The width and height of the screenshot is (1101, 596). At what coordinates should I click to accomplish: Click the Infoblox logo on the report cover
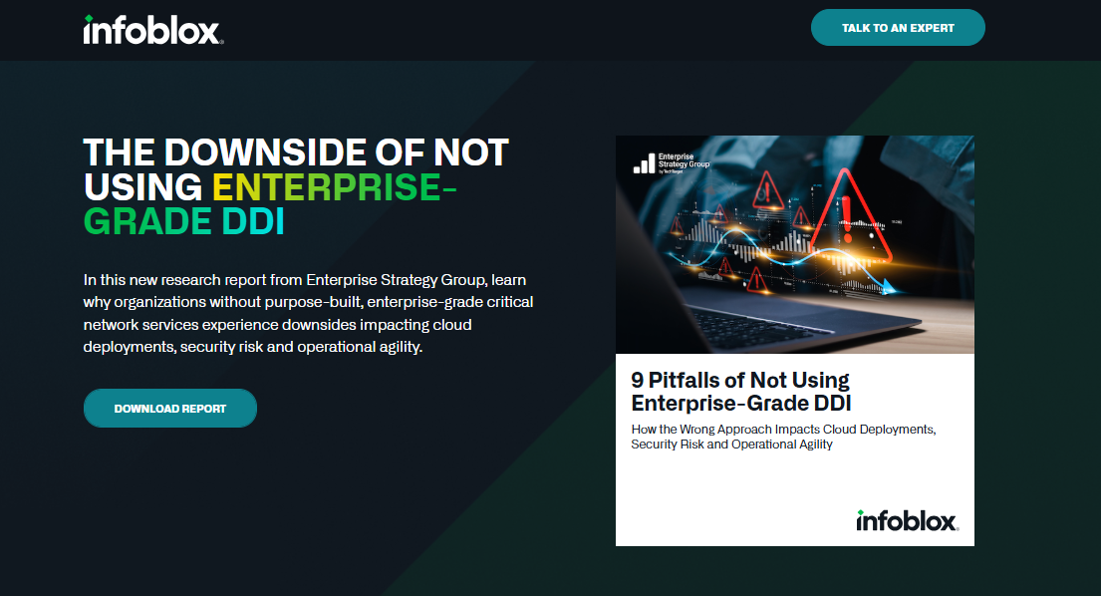[x=907, y=520]
